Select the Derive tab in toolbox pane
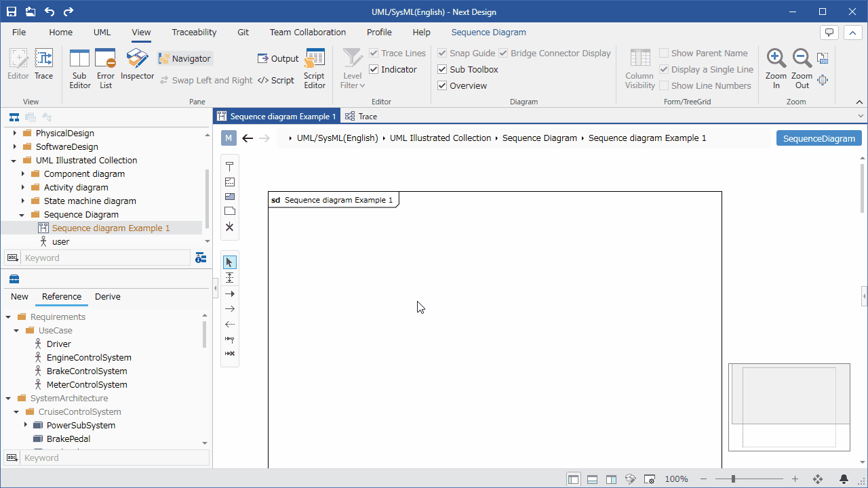The width and height of the screenshot is (868, 488). click(108, 297)
